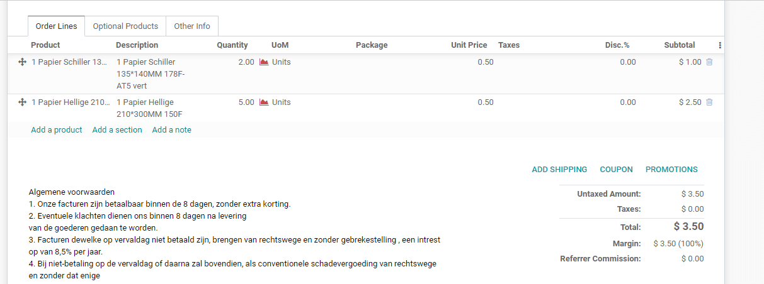The width and height of the screenshot is (764, 284).
Task: Switch to Optional Products tab
Action: pyautogui.click(x=125, y=26)
